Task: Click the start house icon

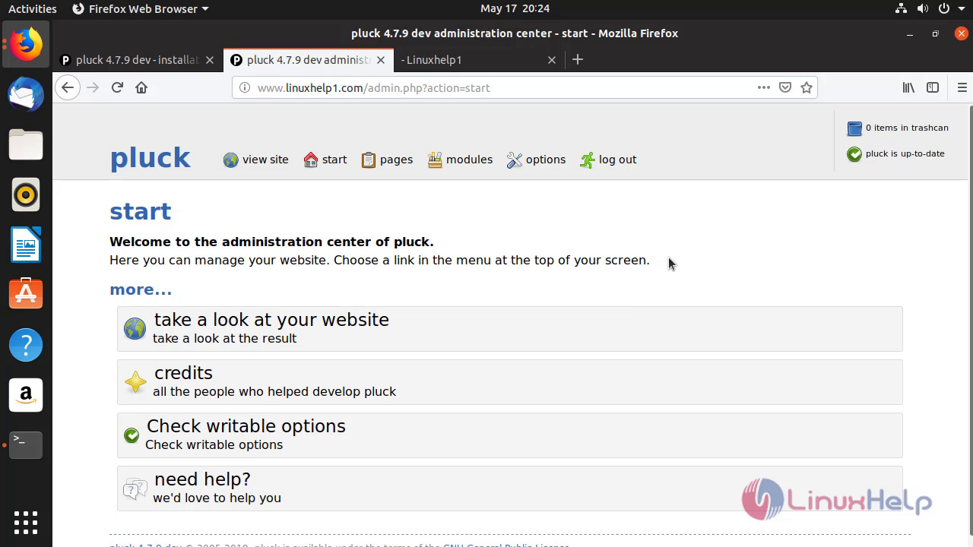Action: click(310, 160)
